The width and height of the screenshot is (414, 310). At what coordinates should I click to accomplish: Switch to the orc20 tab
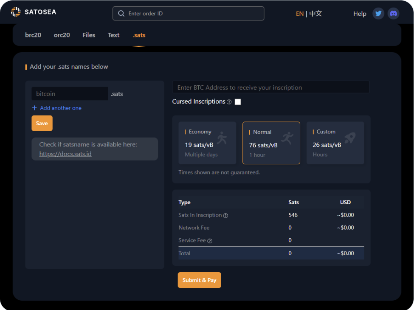click(x=62, y=35)
